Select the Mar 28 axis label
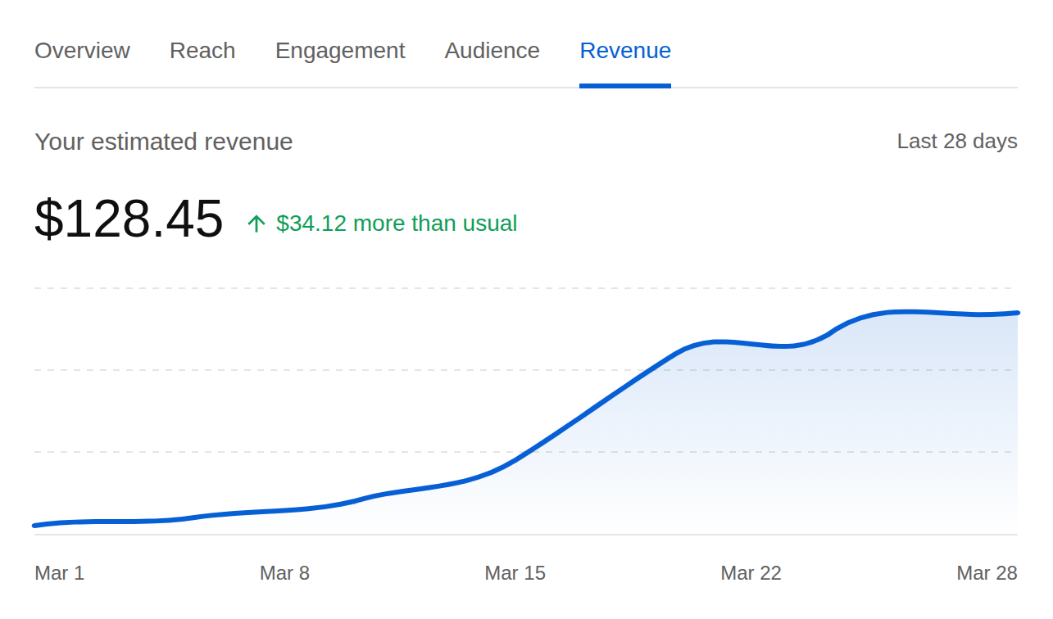This screenshot has height=619, width=1053. pos(986,573)
